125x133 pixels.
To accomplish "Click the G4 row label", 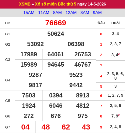I will point(7,80).
